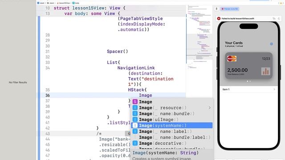Click HStack{ on line 35

coord(137,90)
